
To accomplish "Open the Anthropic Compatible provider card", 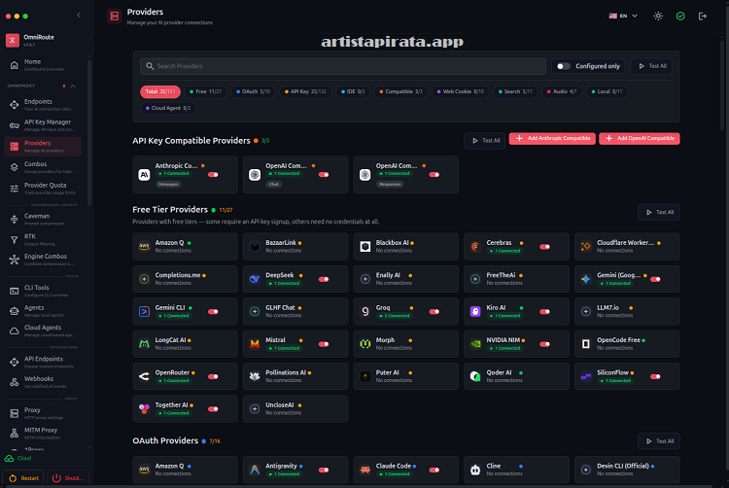I will pos(185,175).
